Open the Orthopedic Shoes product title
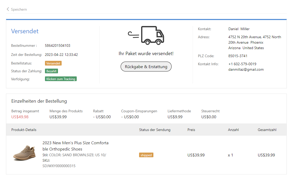 tap(75, 146)
